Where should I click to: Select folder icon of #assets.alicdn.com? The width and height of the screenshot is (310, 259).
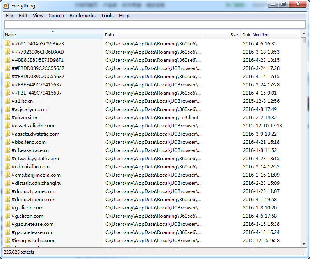pos(7,126)
